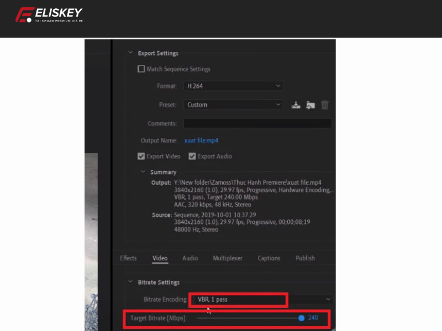Image resolution: width=442 pixels, height=331 pixels.
Task: Click the Save Preset icon
Action: coord(296,104)
